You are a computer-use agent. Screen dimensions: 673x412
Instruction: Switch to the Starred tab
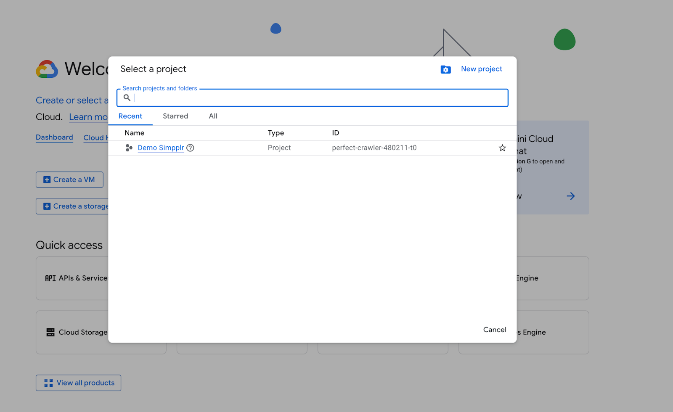coord(175,116)
